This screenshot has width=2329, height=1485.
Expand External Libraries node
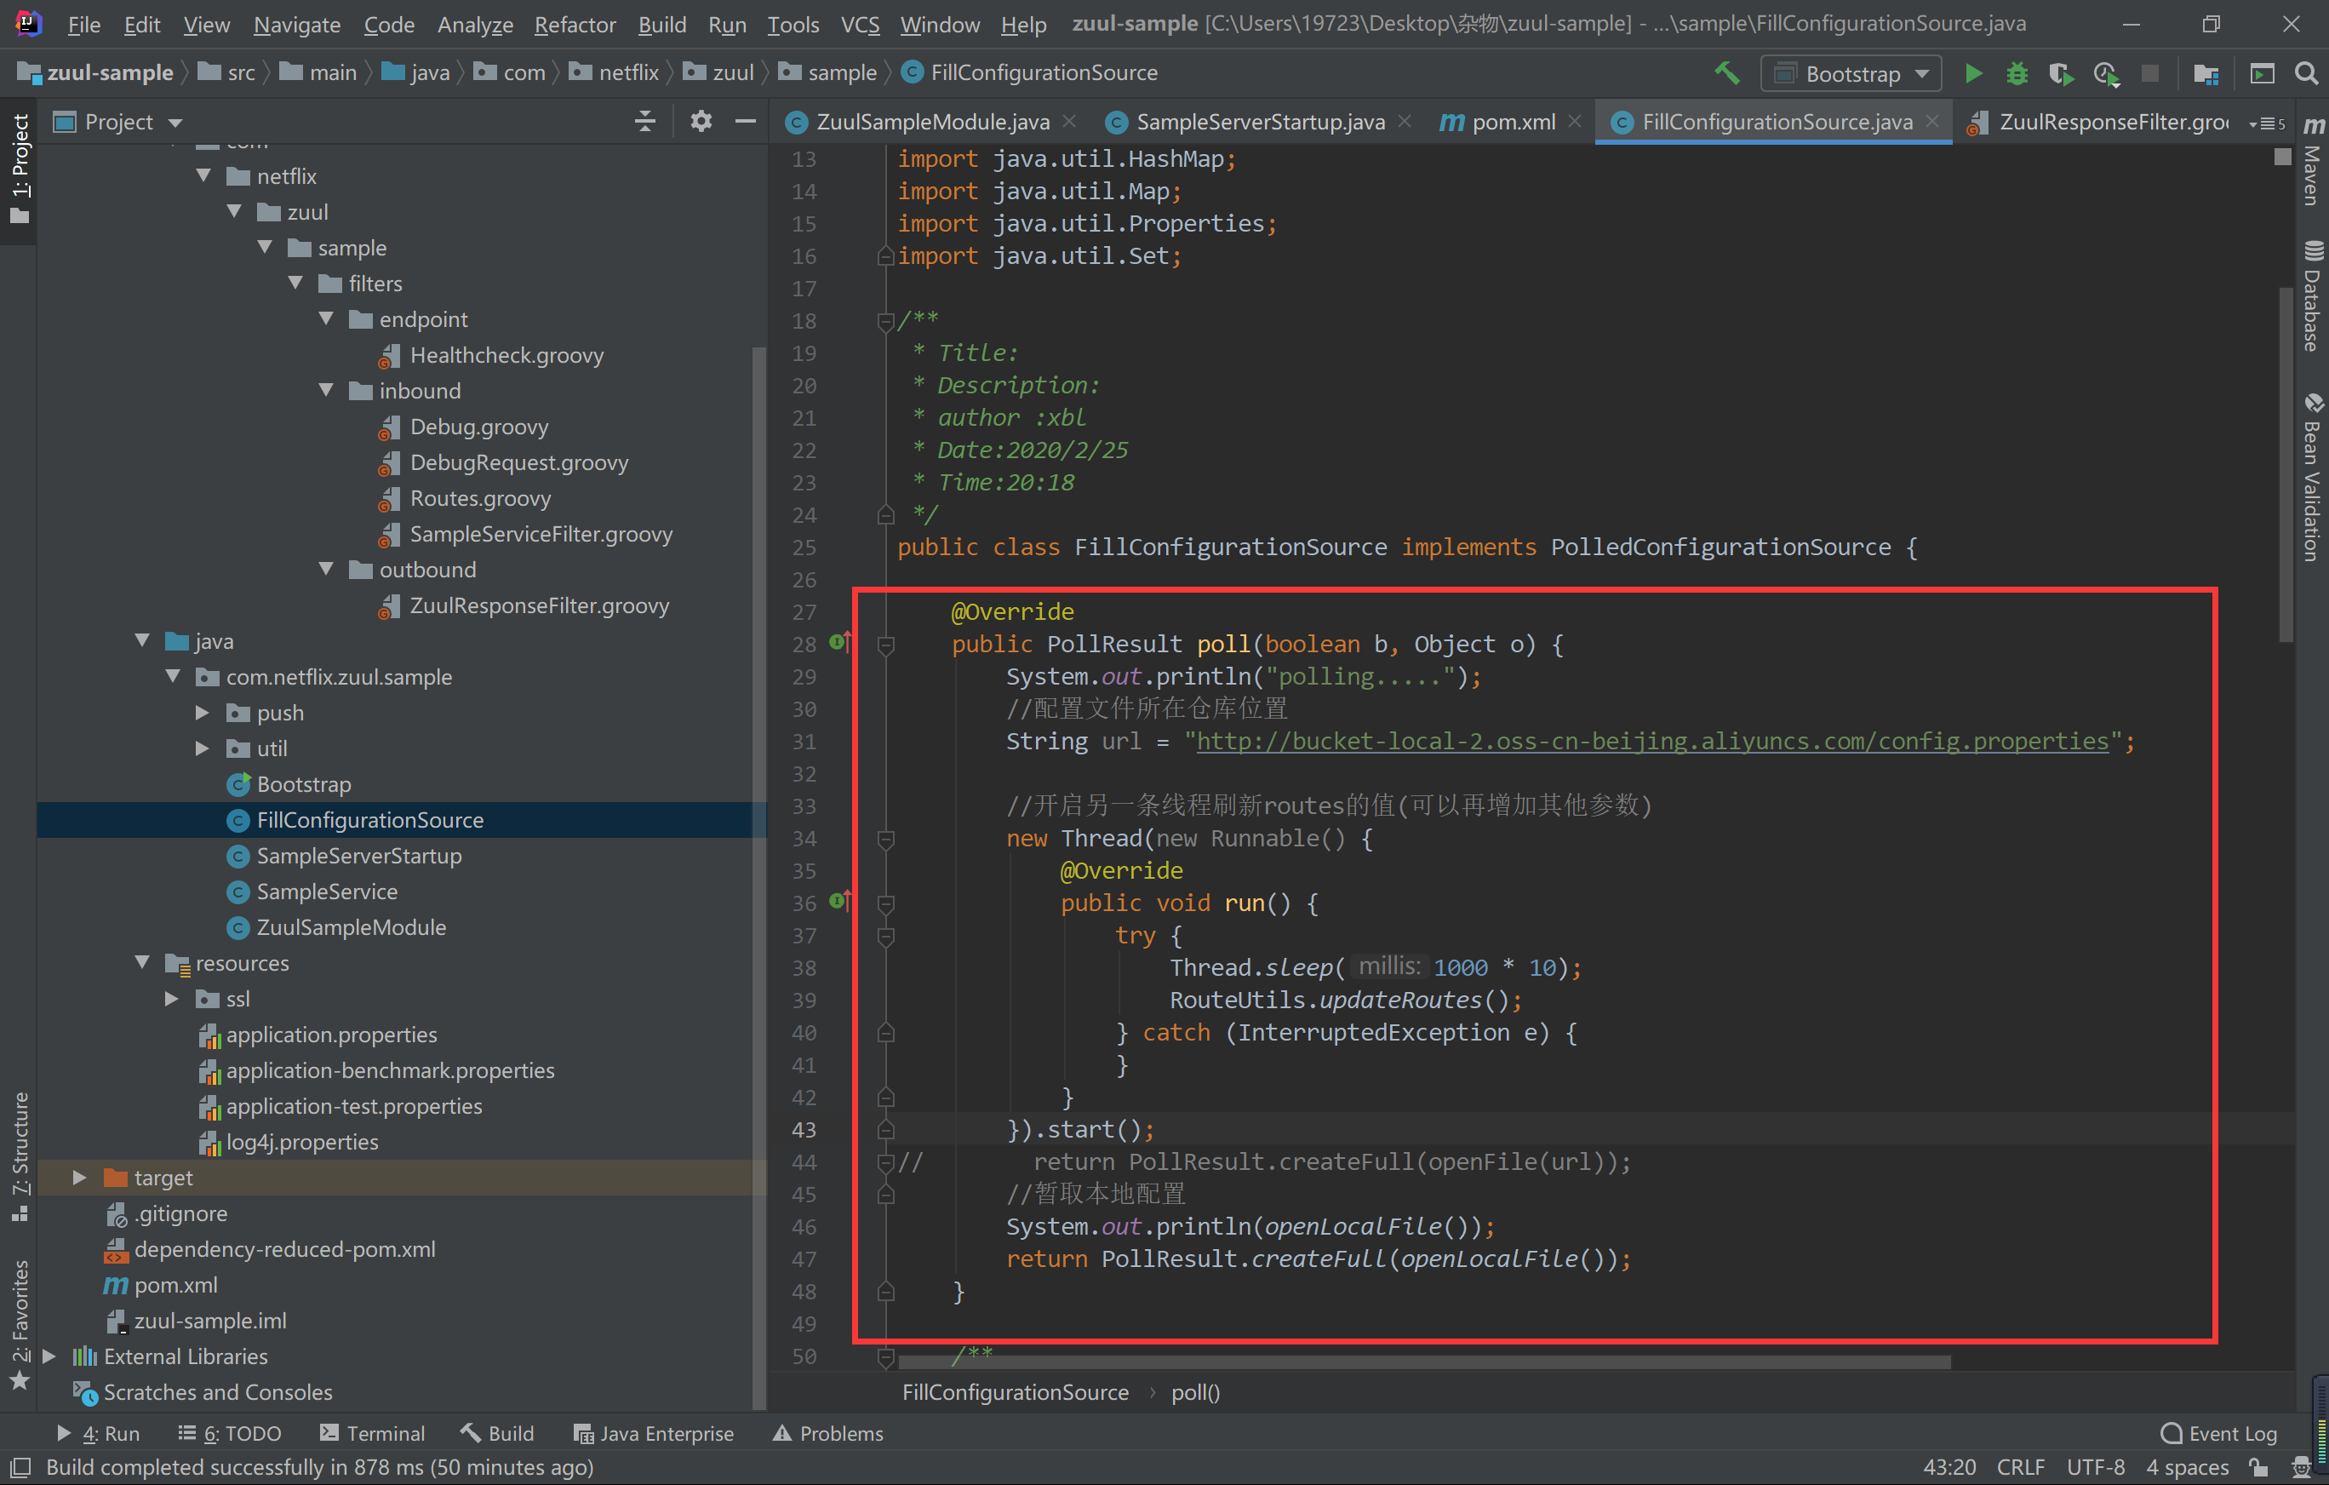49,1356
